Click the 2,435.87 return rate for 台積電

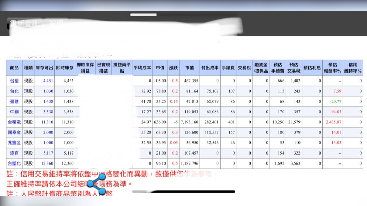pyautogui.click(x=333, y=122)
